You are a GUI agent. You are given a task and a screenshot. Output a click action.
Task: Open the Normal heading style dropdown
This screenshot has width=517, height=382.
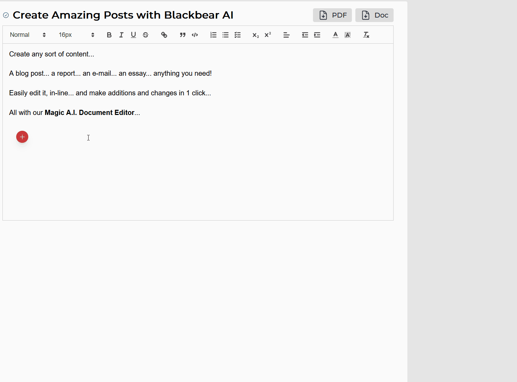coord(28,35)
